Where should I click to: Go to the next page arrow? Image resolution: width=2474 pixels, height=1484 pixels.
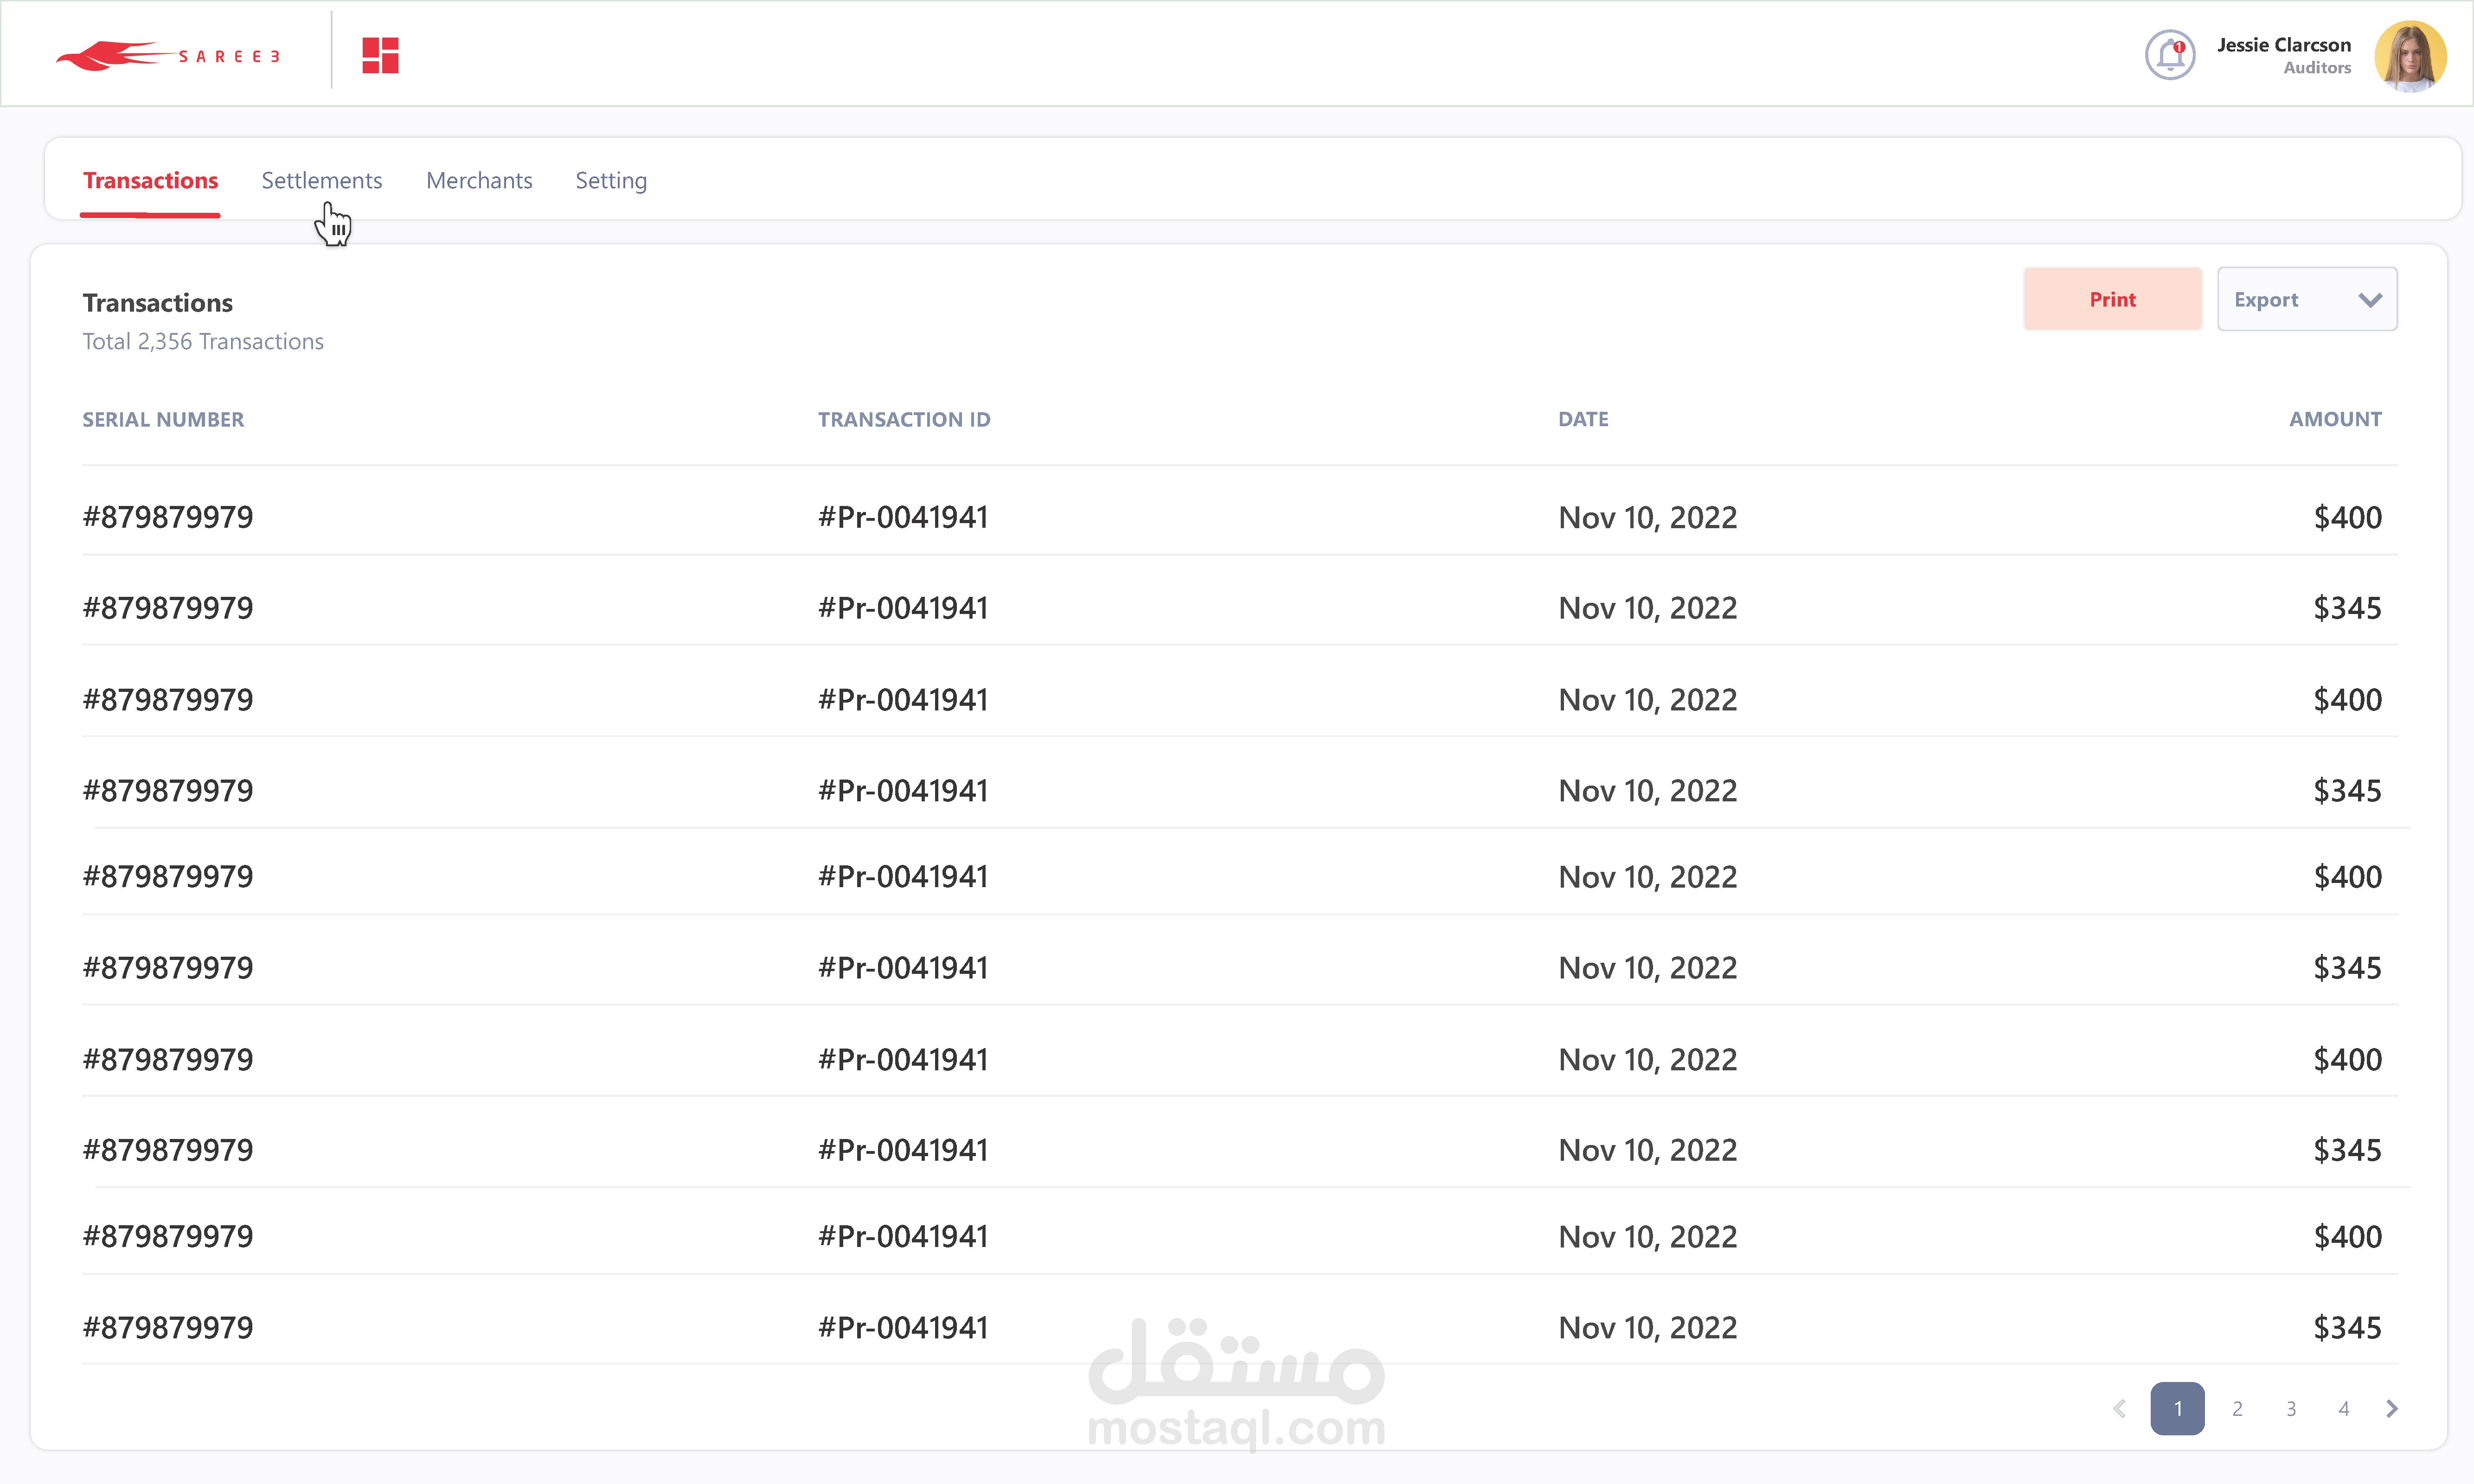(x=2391, y=1408)
